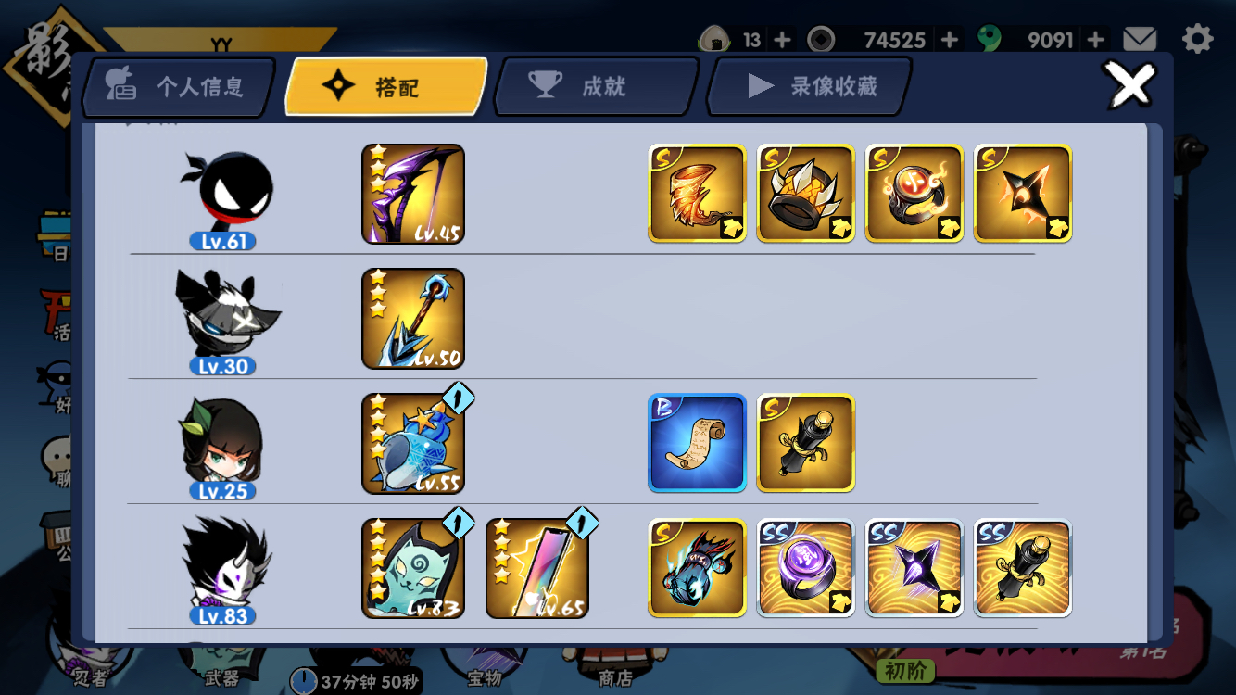Open the blue whale weapon Lv.55
Screen dimensions: 1236x695
[x=413, y=444]
